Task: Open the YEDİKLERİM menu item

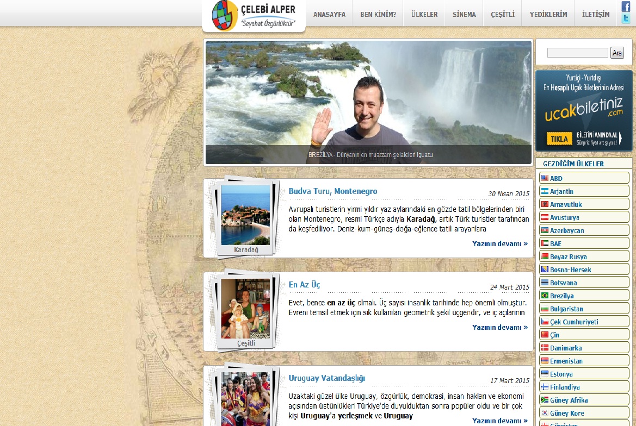Action: (548, 14)
